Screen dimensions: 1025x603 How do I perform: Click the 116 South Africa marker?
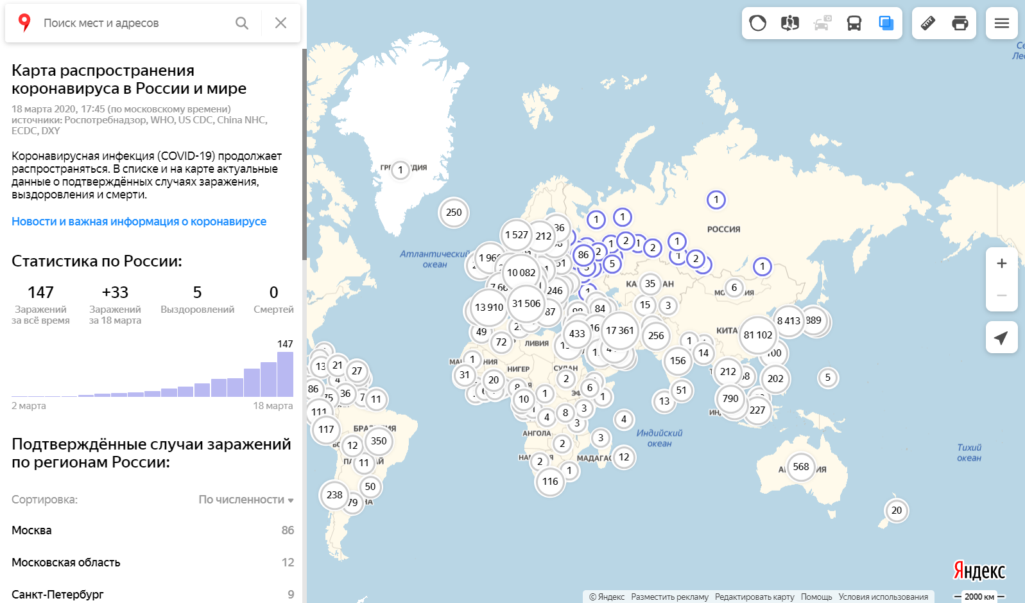(x=550, y=482)
